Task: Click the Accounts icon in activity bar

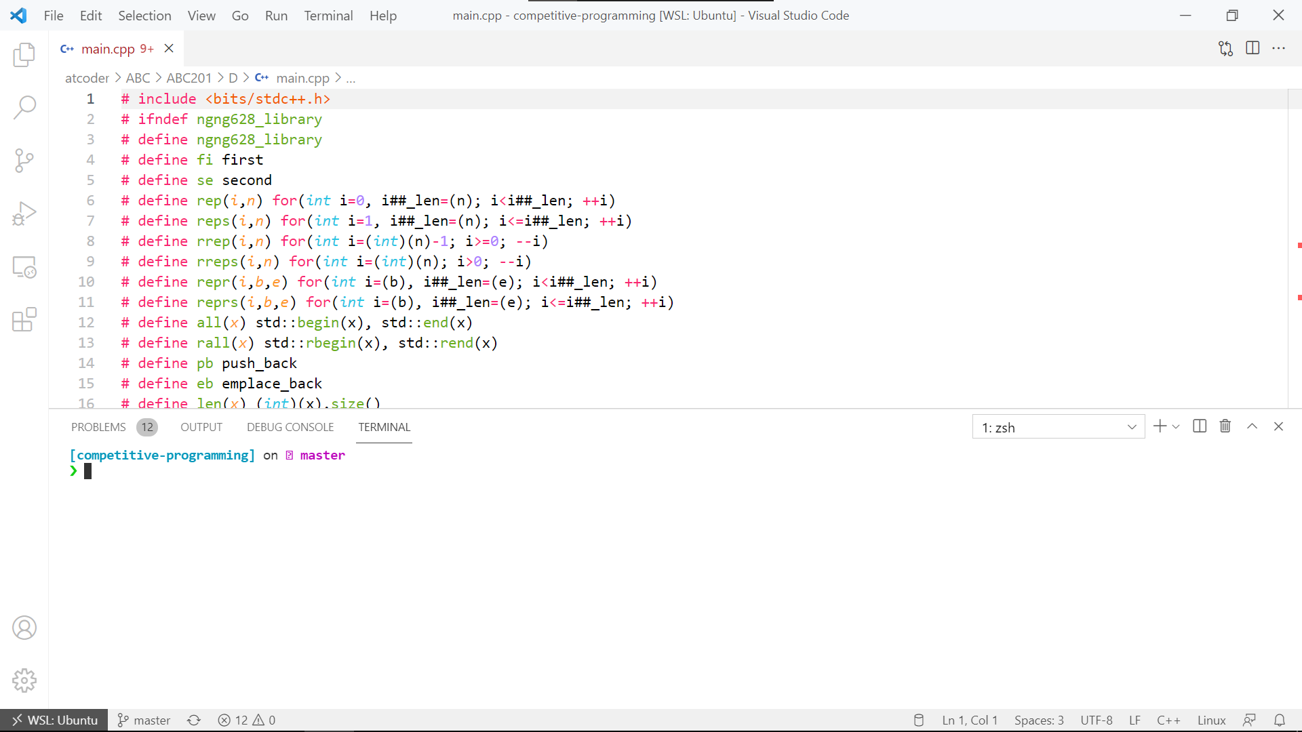Action: pyautogui.click(x=24, y=628)
